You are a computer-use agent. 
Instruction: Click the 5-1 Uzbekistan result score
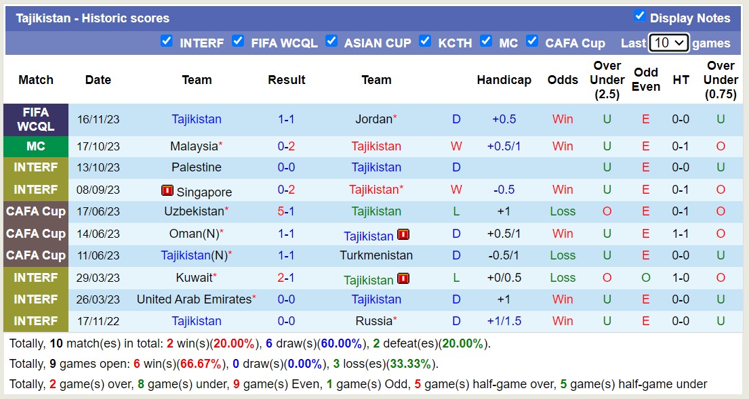click(x=286, y=211)
